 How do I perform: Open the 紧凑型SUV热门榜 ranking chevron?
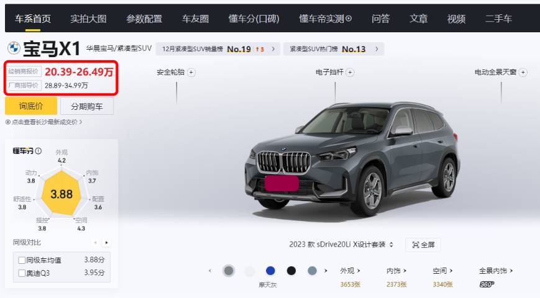[x=377, y=49]
